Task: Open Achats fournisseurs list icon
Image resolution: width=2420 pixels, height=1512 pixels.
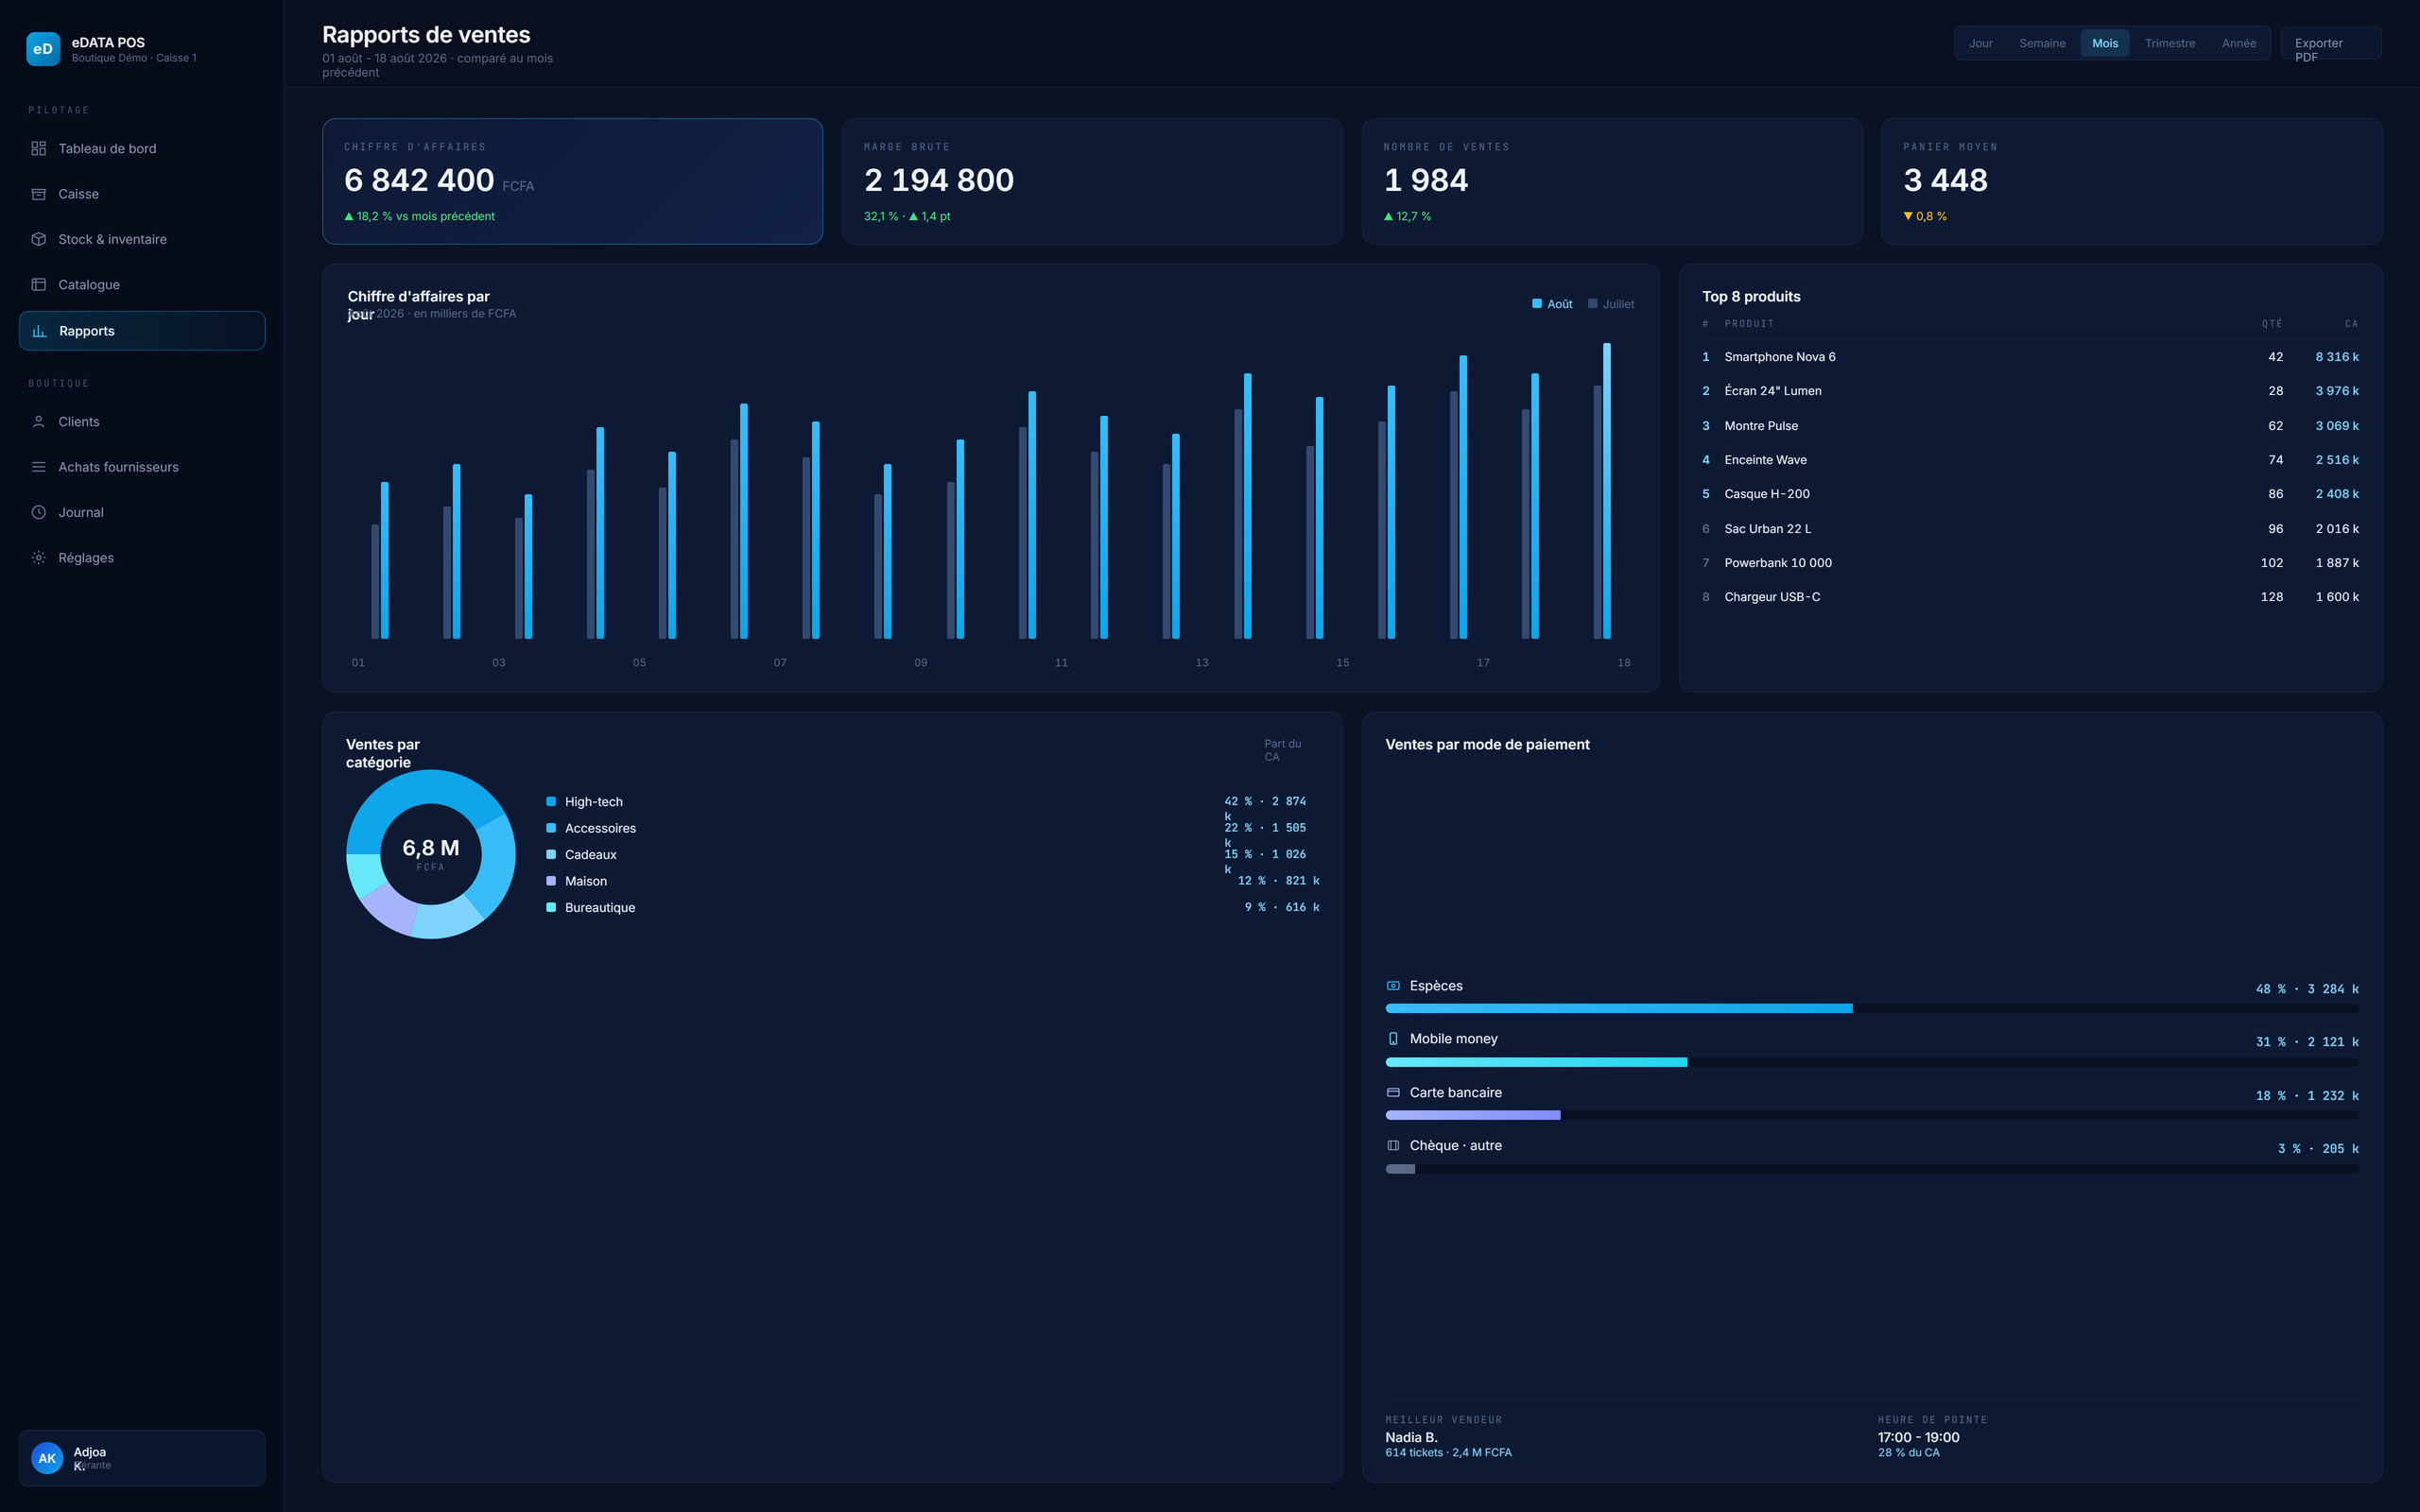Action: 39,467
